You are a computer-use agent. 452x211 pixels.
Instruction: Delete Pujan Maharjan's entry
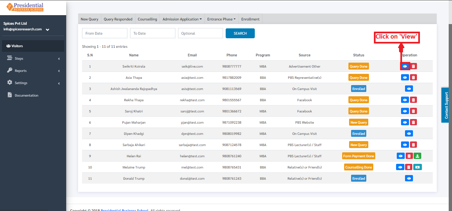point(414,122)
